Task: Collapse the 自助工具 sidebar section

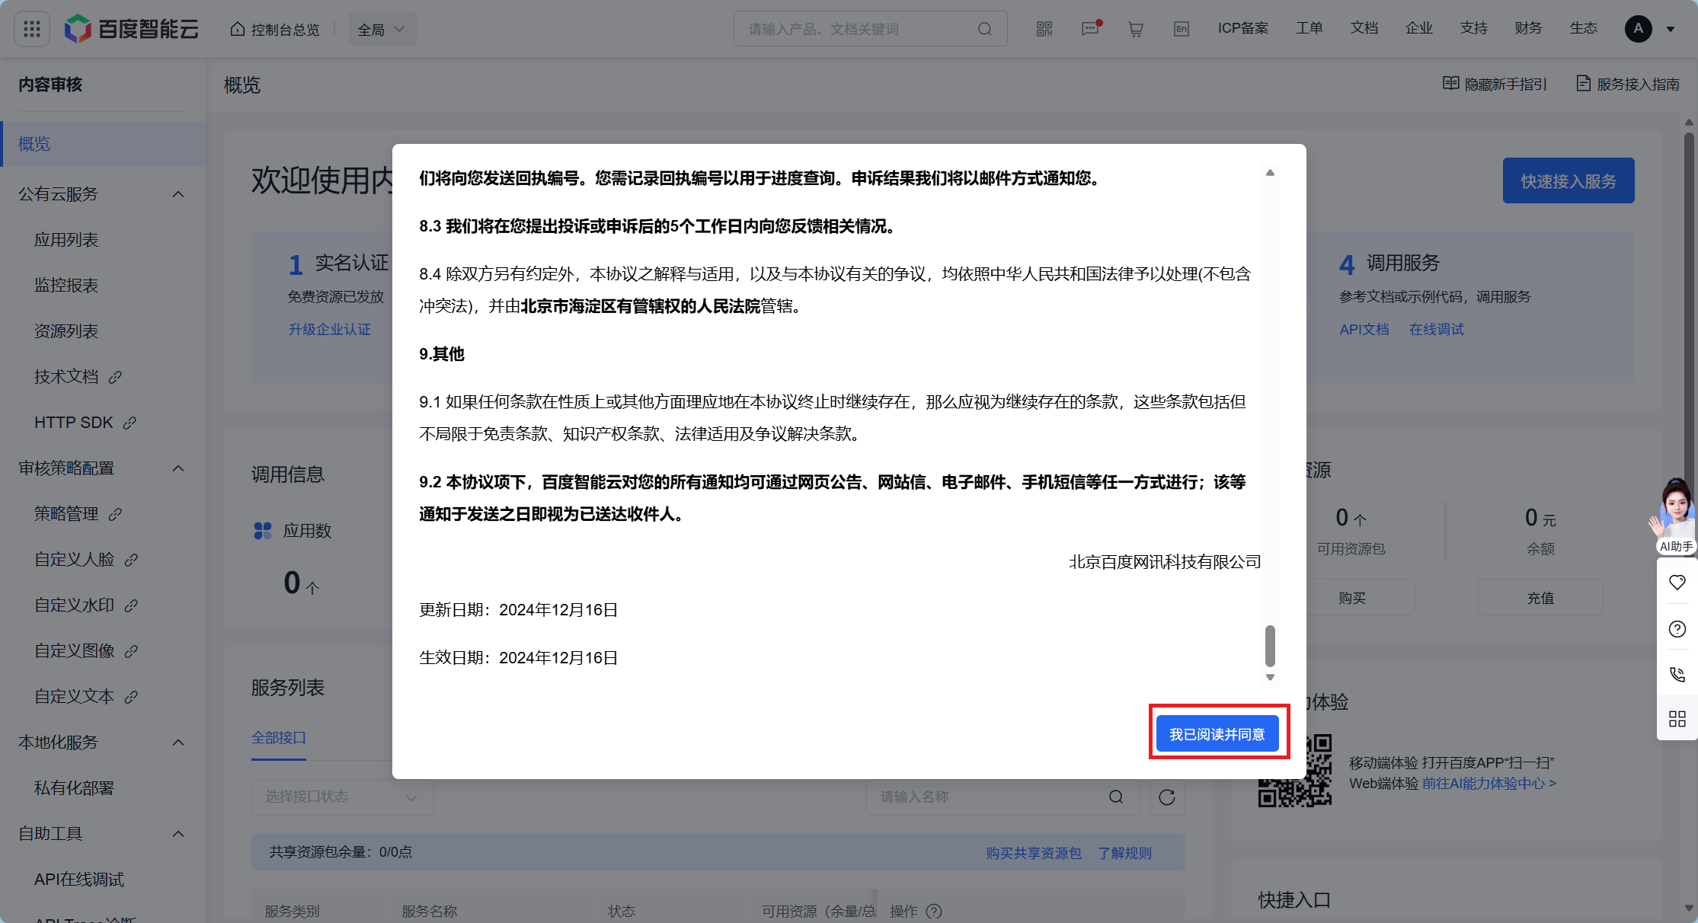Action: click(178, 834)
